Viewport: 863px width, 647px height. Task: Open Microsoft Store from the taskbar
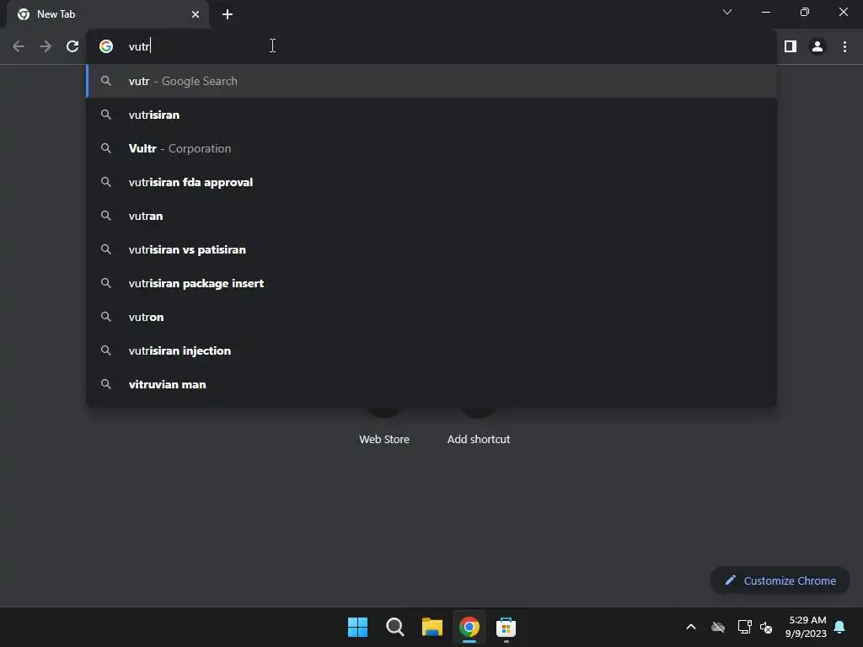pos(506,627)
